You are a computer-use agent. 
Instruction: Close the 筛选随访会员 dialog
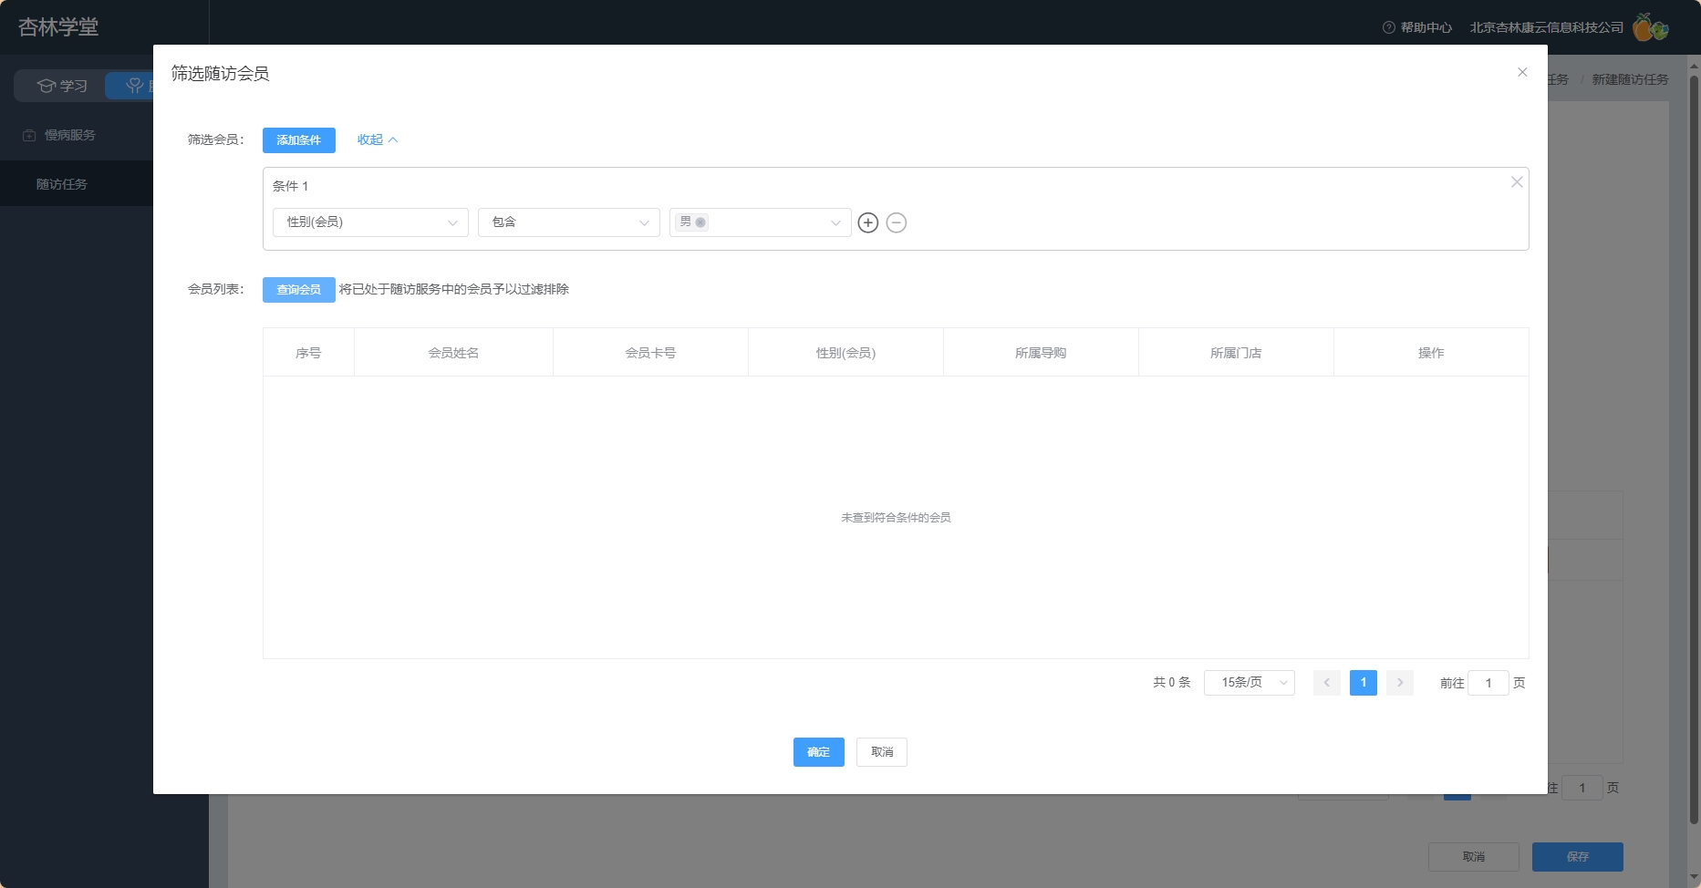coord(1522,72)
